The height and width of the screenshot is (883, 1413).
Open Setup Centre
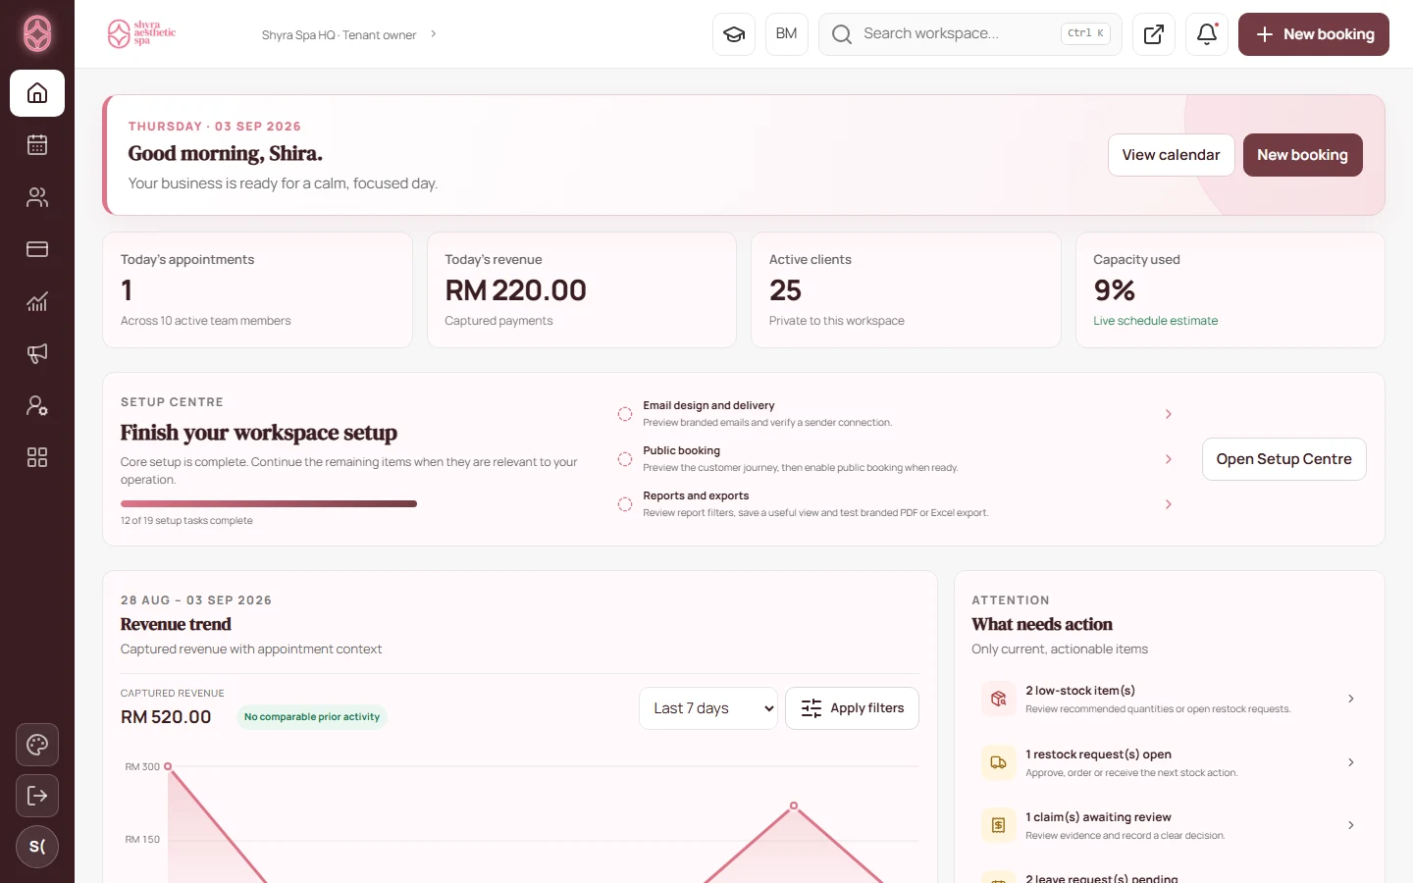click(x=1284, y=459)
